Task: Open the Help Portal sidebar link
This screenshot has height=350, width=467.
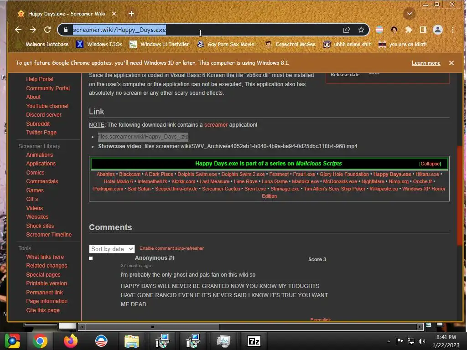Action: pyautogui.click(x=40, y=79)
